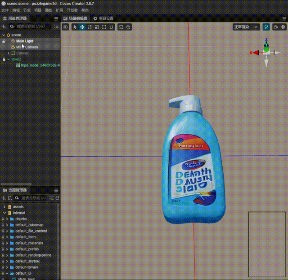Collapse the internal folder
The image size is (288, 280).
pos(4,213)
